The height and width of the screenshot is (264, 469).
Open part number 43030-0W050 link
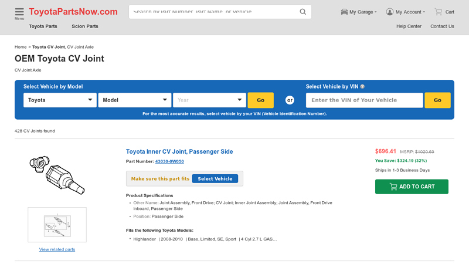click(x=169, y=161)
